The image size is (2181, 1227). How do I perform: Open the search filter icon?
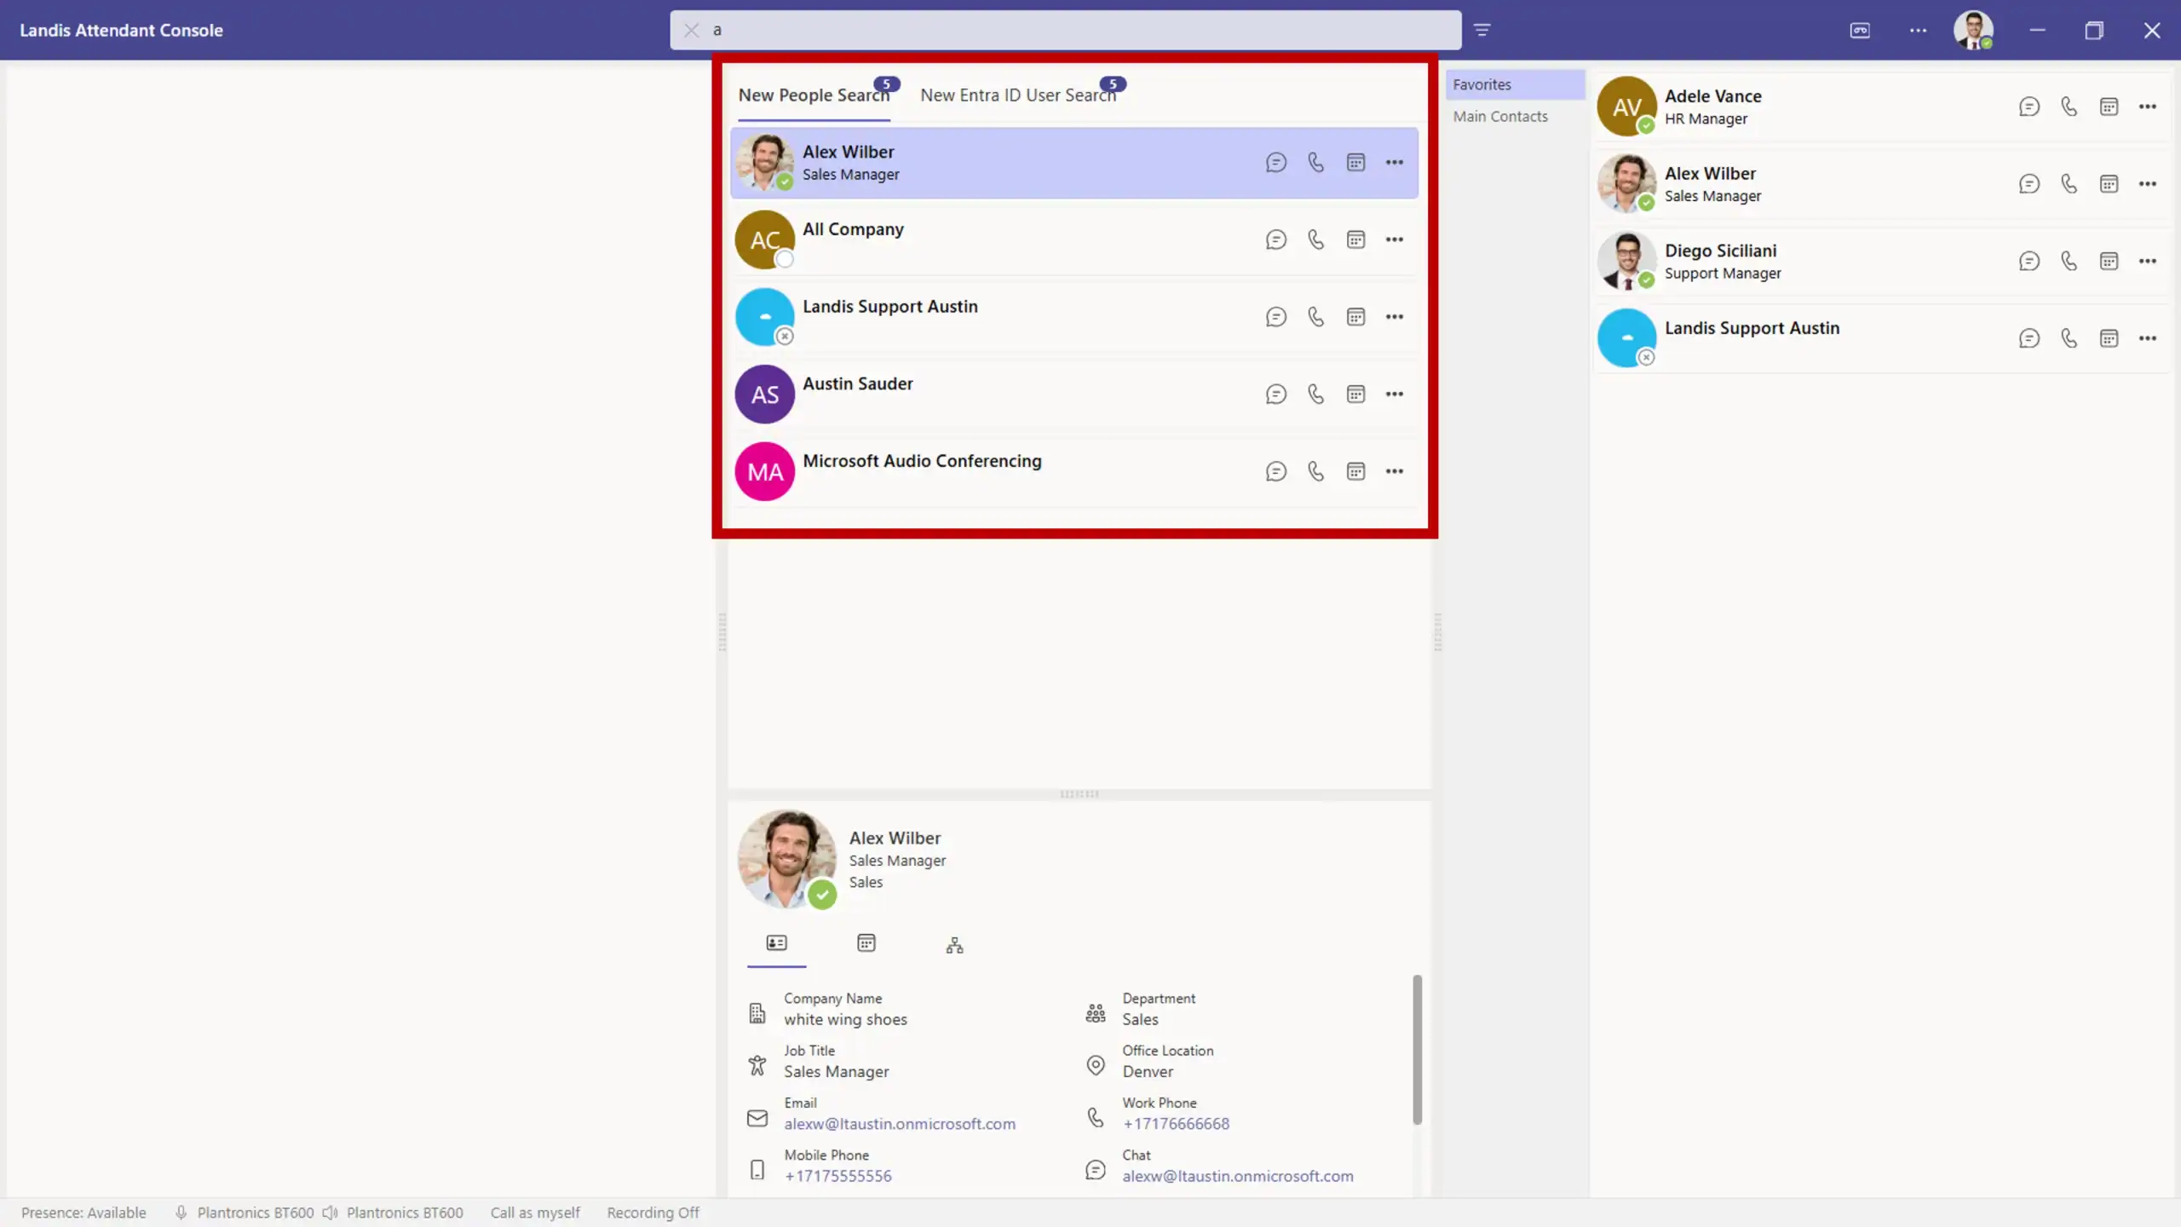(x=1482, y=30)
